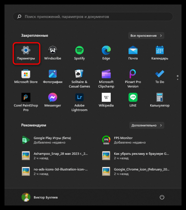Launch Picsart Pro Version
This screenshot has width=186, height=210.
(x=133, y=79)
